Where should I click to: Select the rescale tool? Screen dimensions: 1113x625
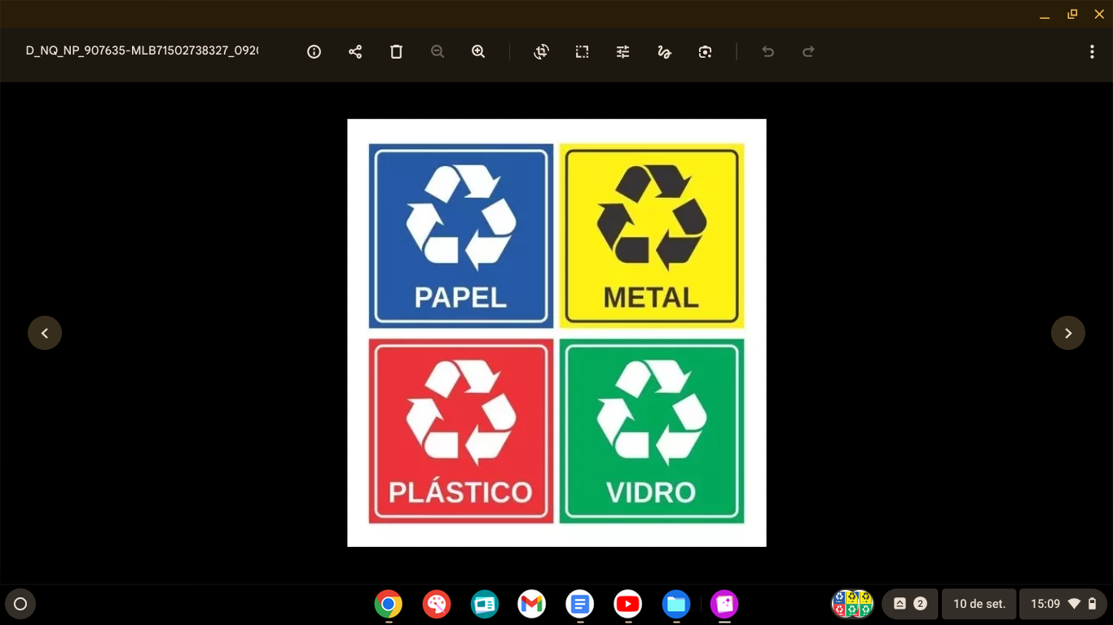582,52
